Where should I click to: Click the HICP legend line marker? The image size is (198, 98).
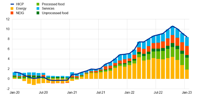(12, 4)
